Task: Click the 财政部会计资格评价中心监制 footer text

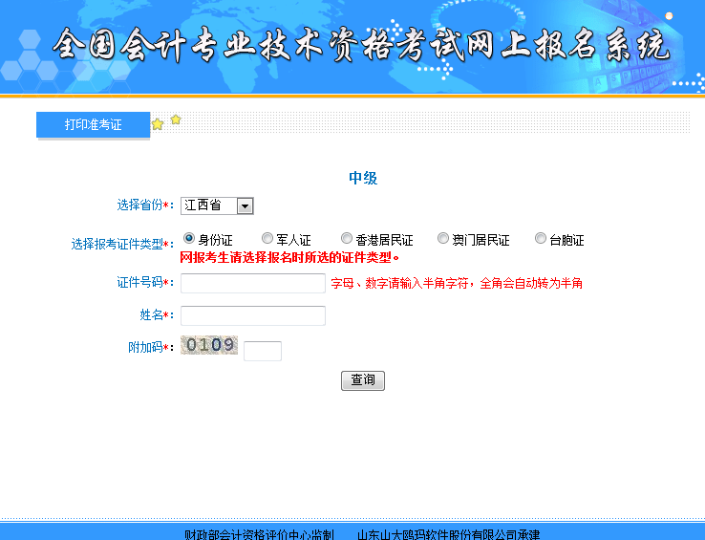Action: coord(258,534)
